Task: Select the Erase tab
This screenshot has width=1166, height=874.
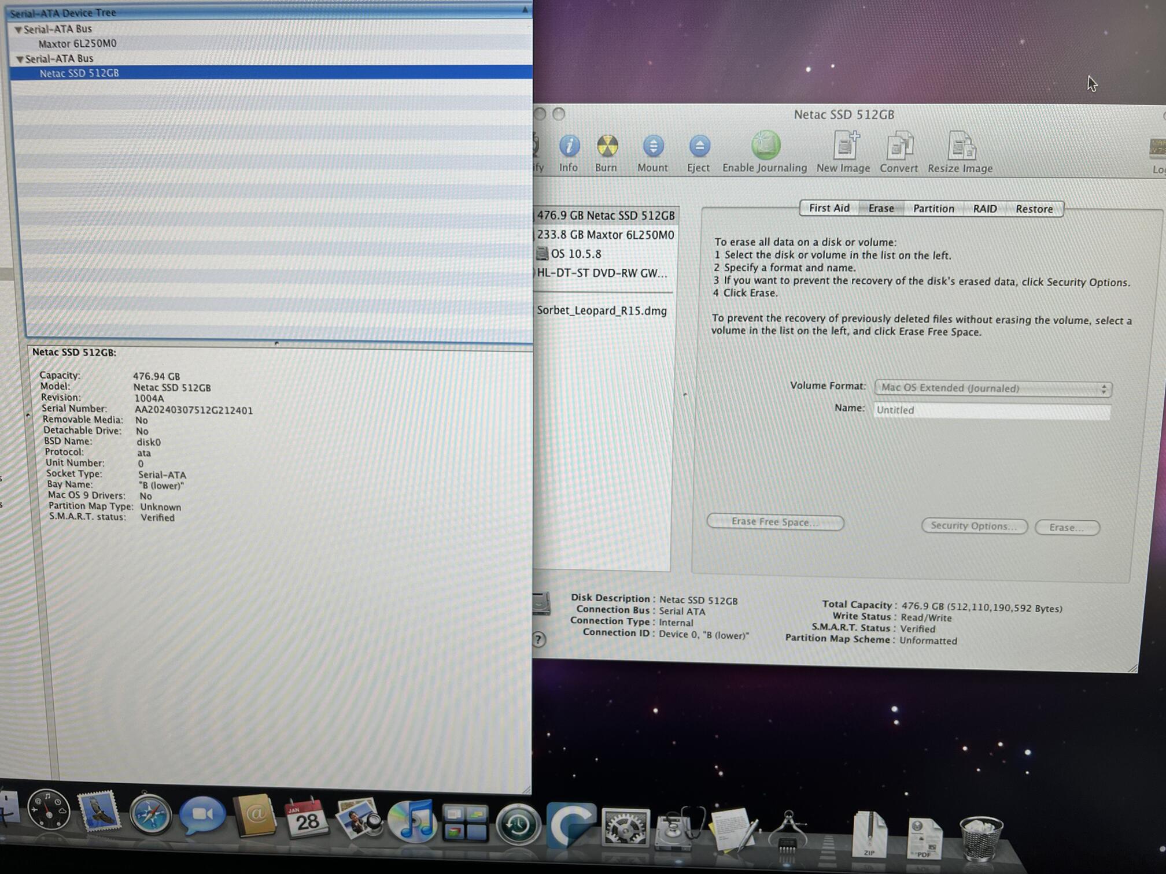Action: [x=881, y=209]
